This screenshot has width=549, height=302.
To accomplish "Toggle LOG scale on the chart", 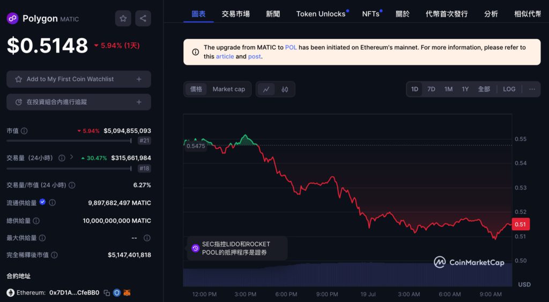I will coord(509,89).
